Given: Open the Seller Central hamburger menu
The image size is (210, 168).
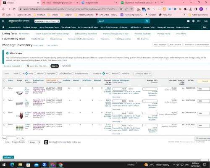Looking at the screenshot, I should coord(3,21).
